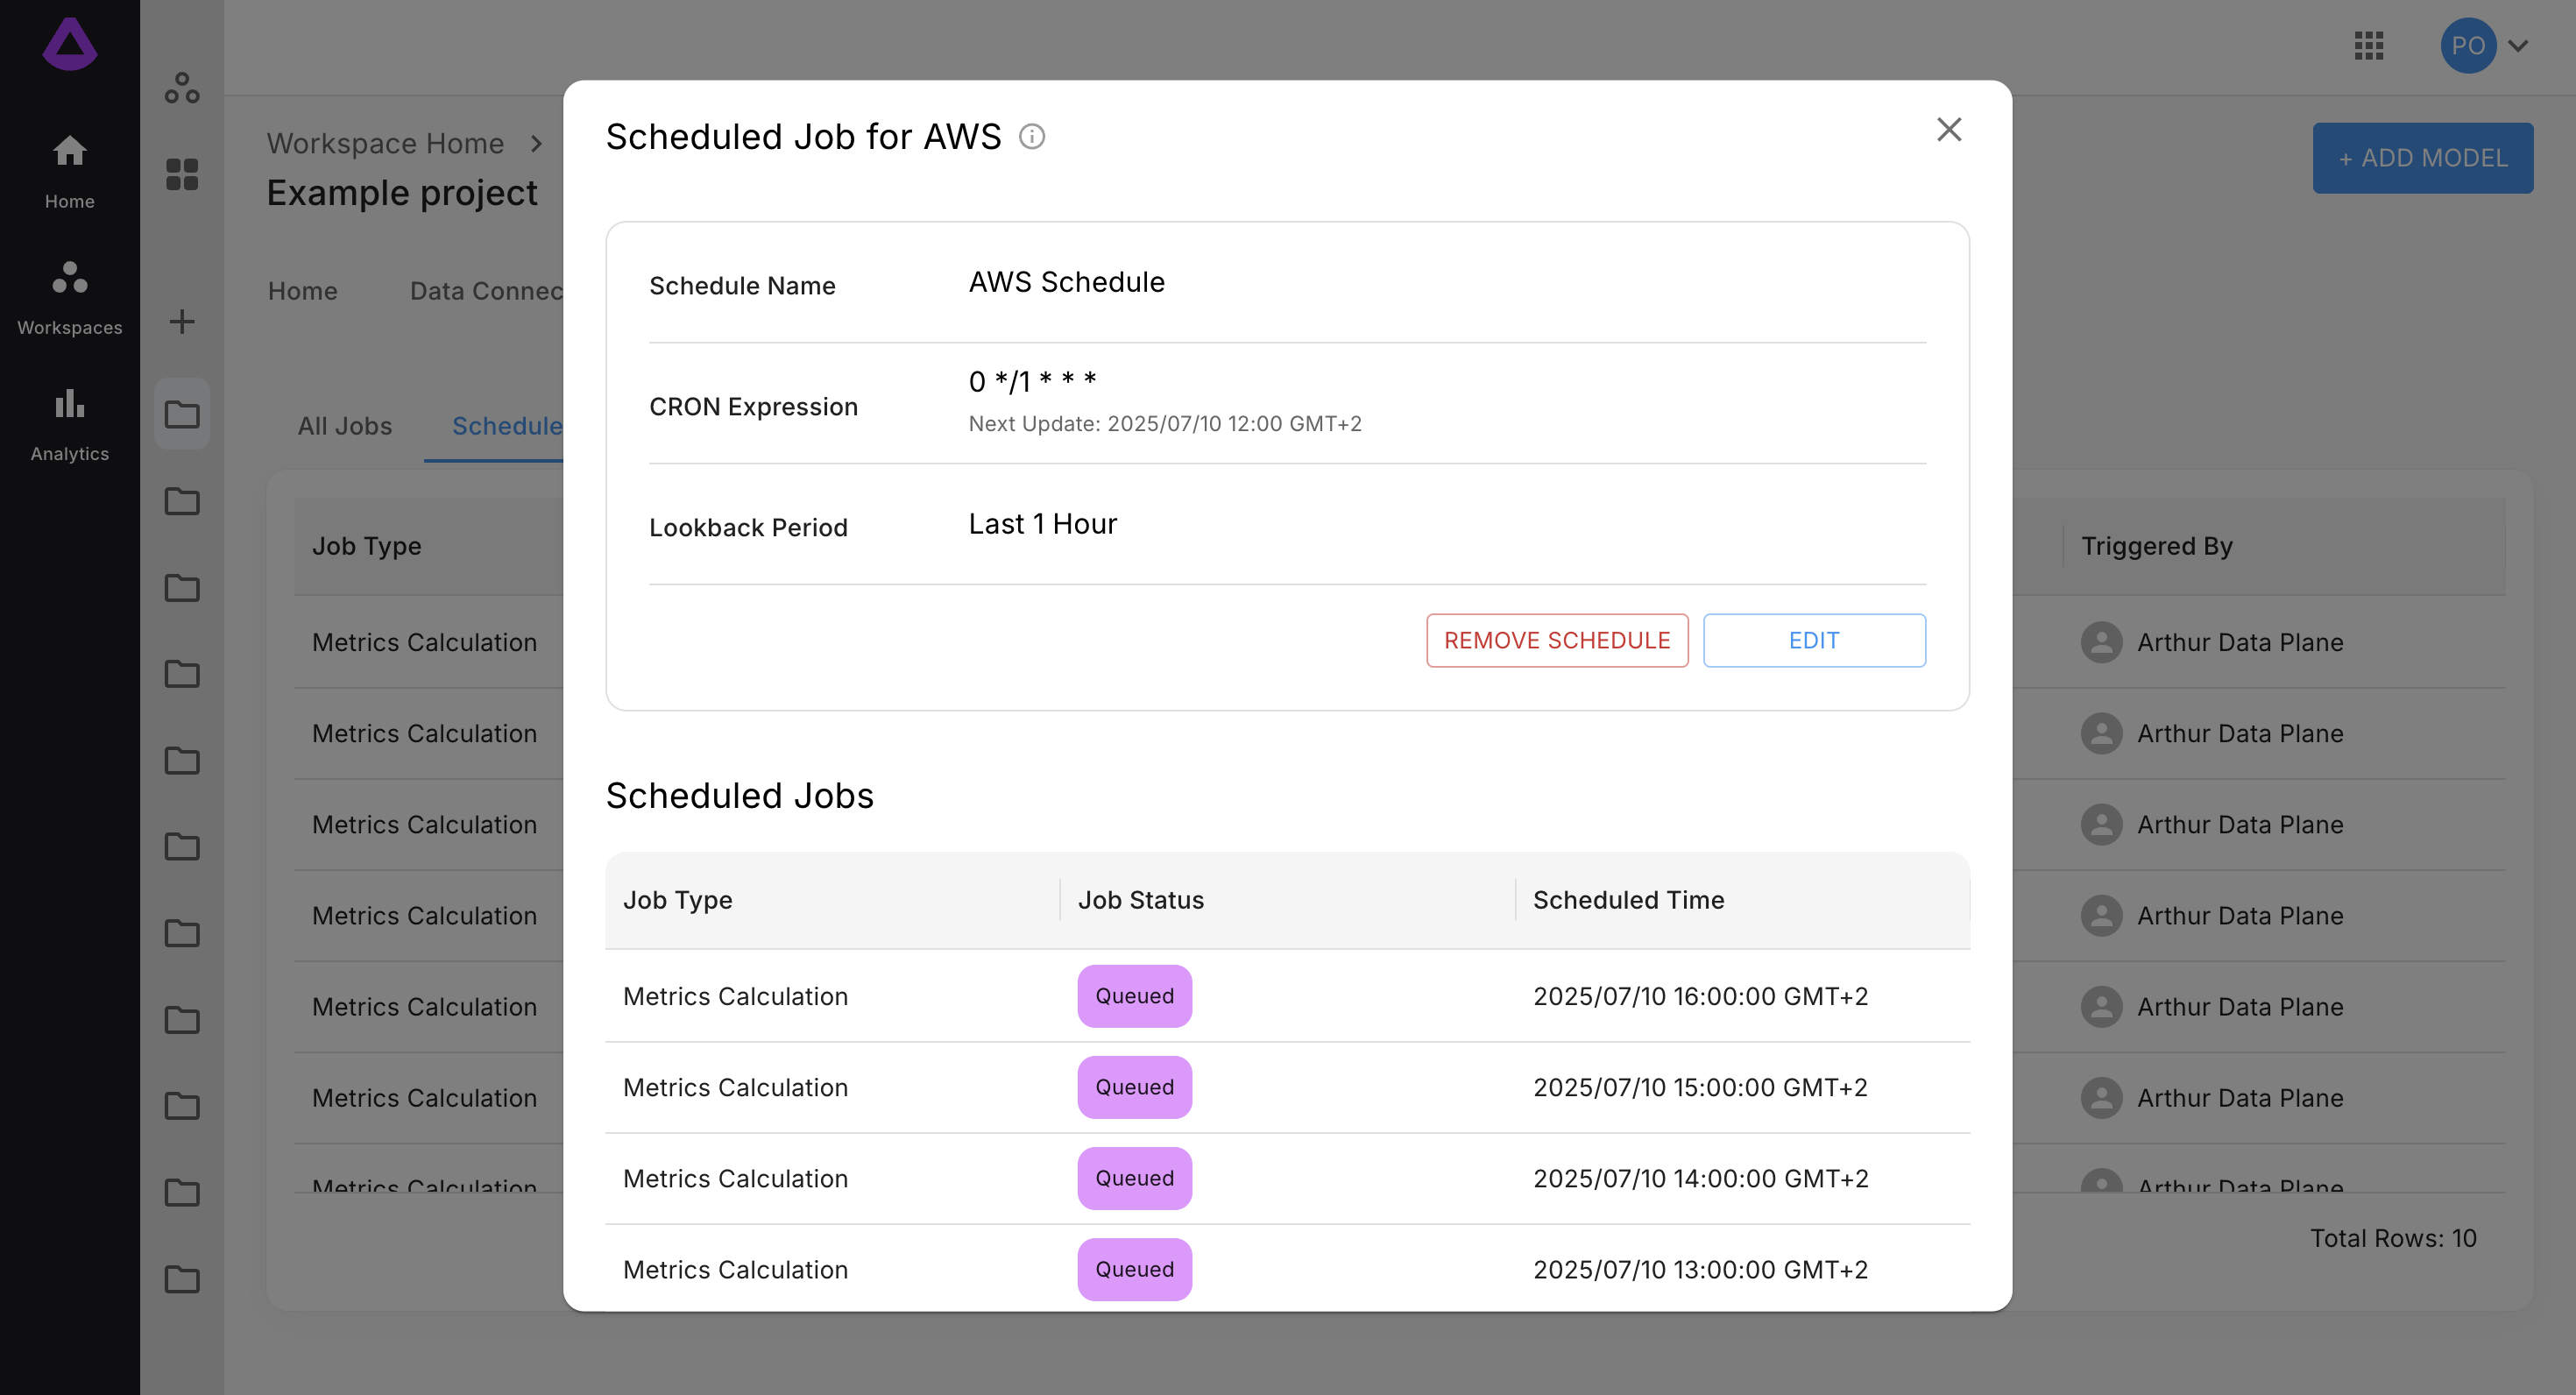This screenshot has height=1395, width=2576.
Task: Click the Triggered By column header
Action: pos(2156,545)
